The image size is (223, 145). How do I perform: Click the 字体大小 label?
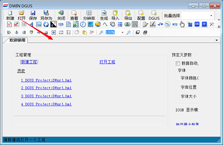pyautogui.click(x=188, y=96)
